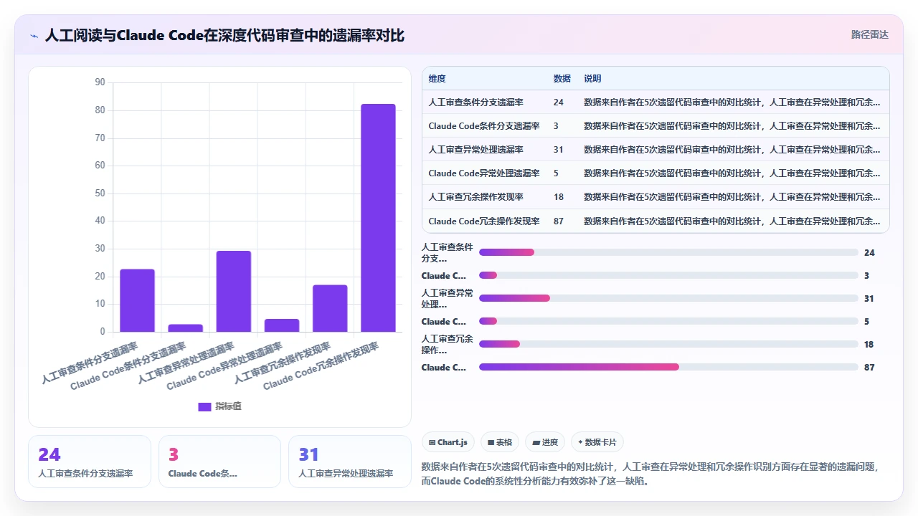The width and height of the screenshot is (918, 516).
Task: Click the value 87 in the table
Action: (559, 221)
